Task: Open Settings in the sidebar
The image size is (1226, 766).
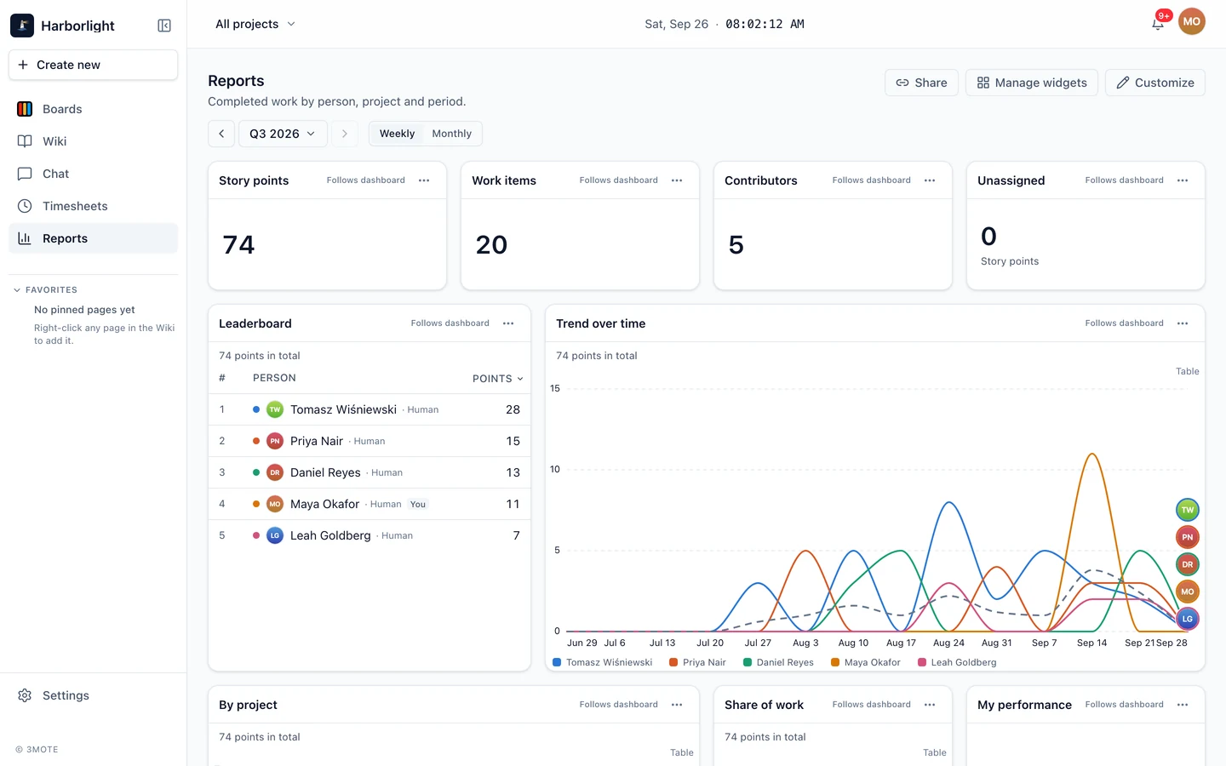Action: point(94,695)
